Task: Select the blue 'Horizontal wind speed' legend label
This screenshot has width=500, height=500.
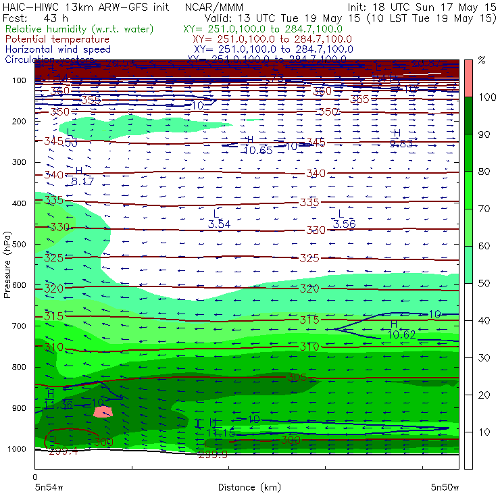Action: (57, 49)
